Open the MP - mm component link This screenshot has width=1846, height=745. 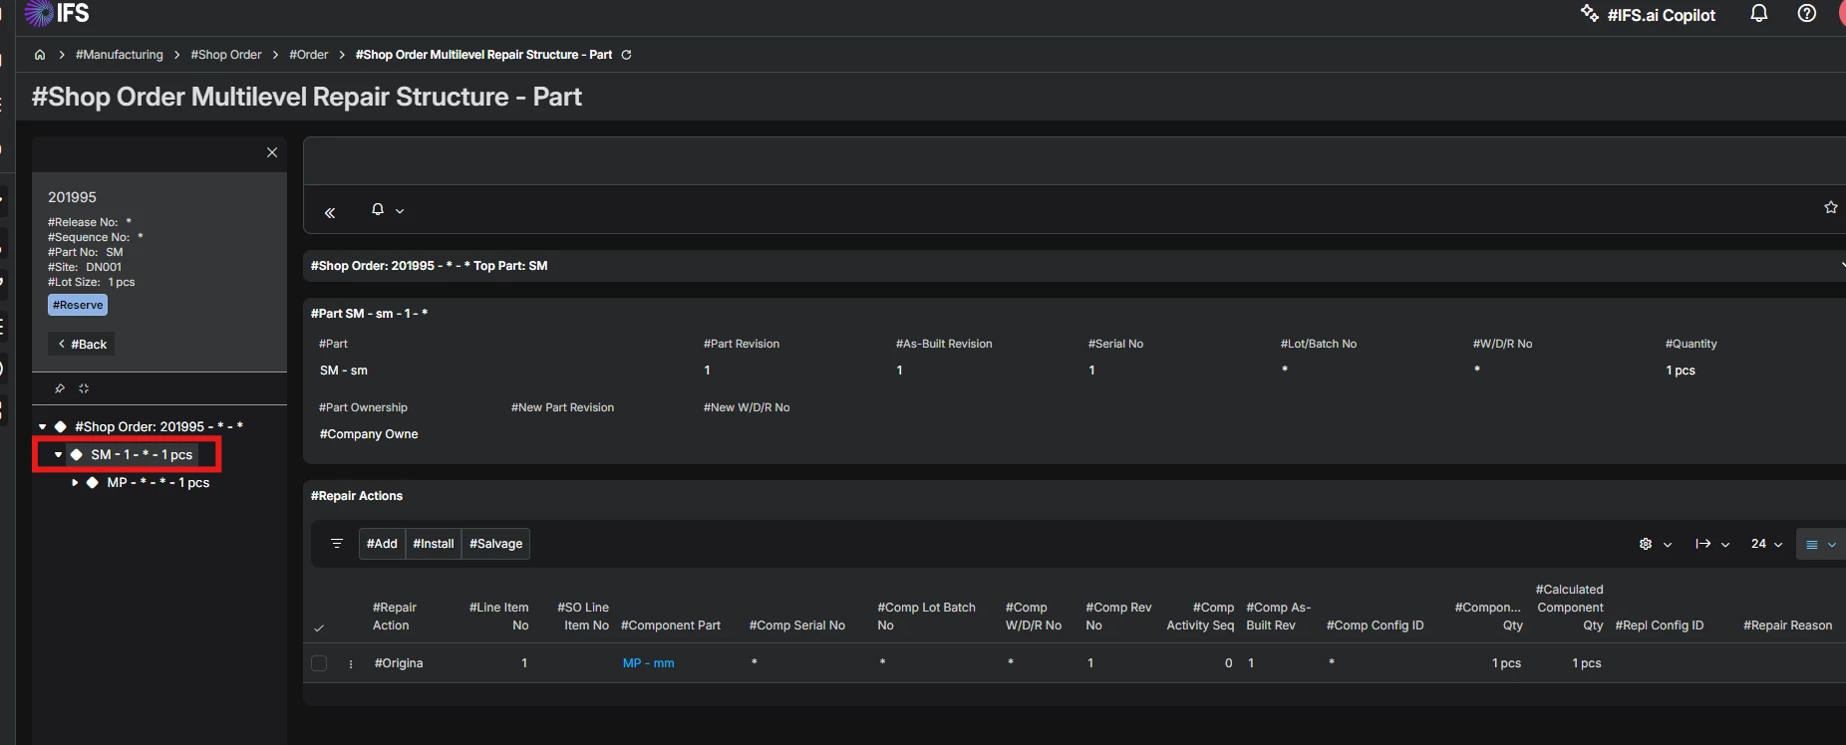click(x=648, y=663)
